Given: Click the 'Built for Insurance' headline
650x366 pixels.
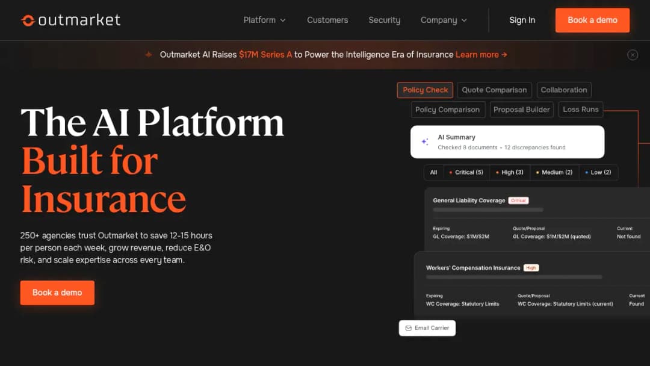Looking at the screenshot, I should coord(104,179).
